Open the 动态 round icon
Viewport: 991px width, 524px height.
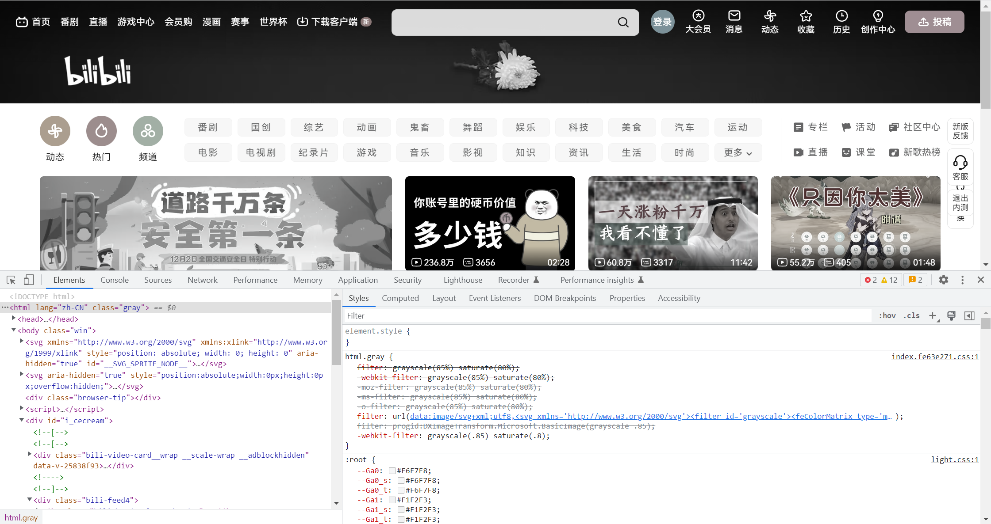coord(55,131)
